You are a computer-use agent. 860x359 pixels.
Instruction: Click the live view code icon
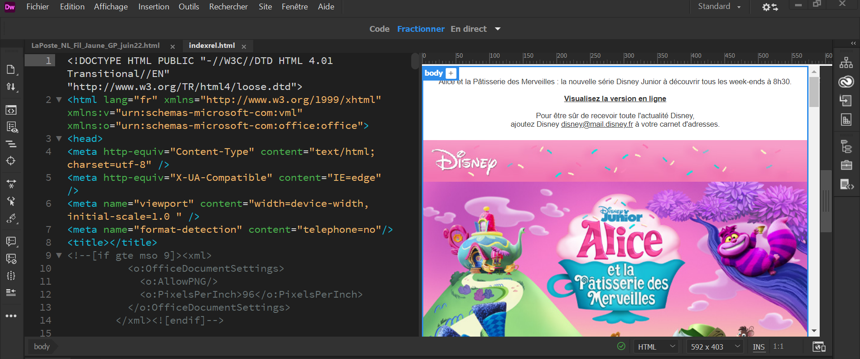pos(11,110)
